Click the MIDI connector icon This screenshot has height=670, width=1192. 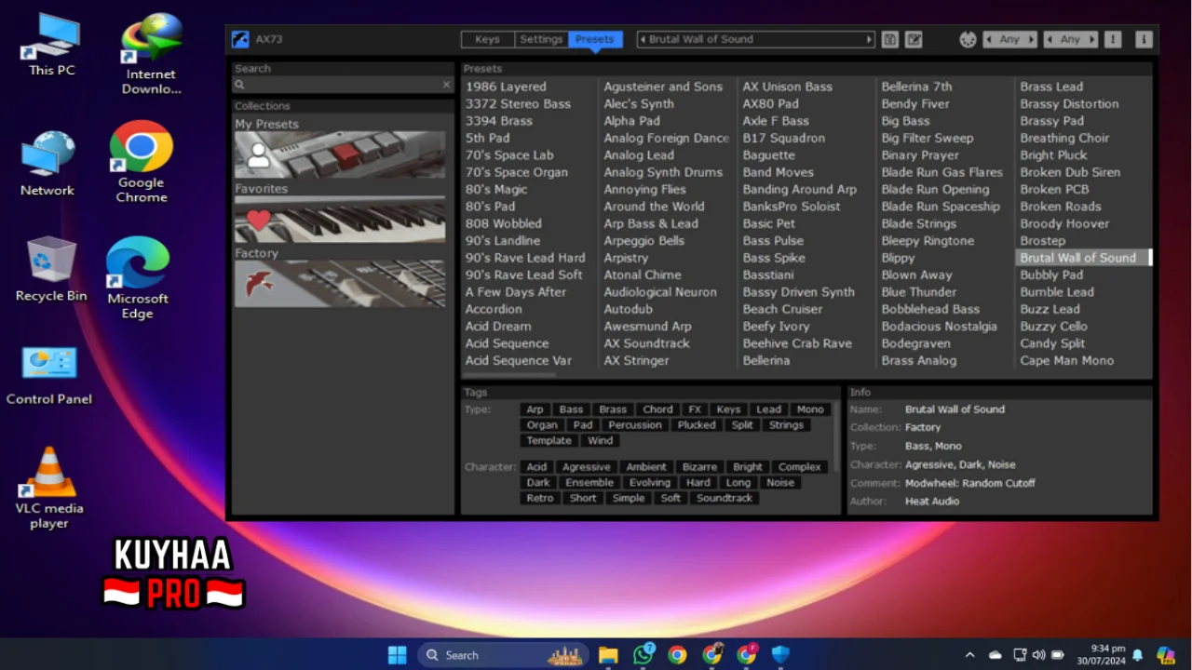coord(968,39)
